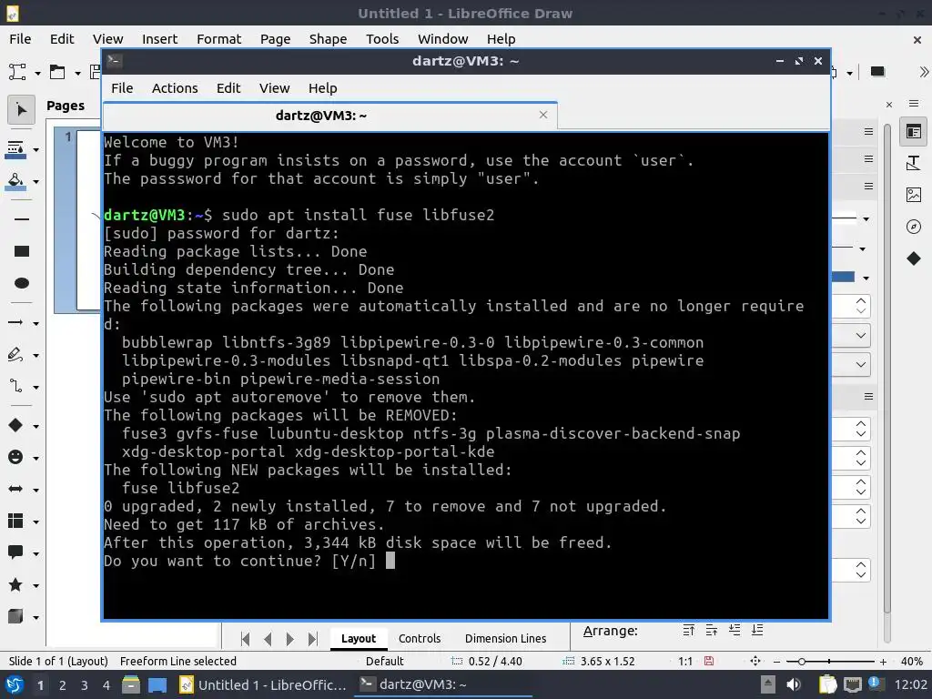
Task: Select the 3D Objects cube tool
Action: pos(15,616)
